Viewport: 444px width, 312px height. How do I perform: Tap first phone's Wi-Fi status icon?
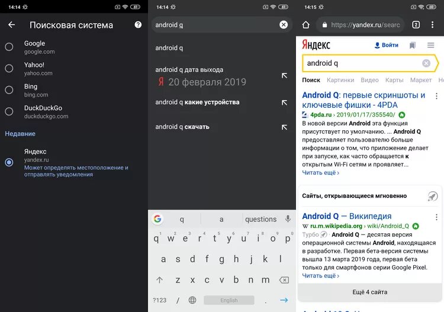tap(125, 7)
